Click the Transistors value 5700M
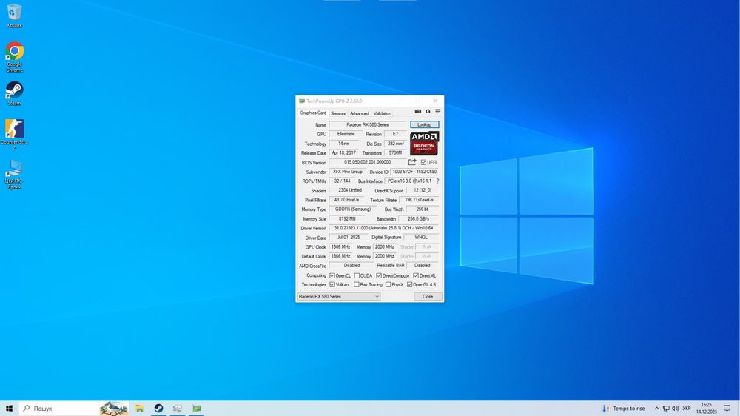 (x=395, y=153)
